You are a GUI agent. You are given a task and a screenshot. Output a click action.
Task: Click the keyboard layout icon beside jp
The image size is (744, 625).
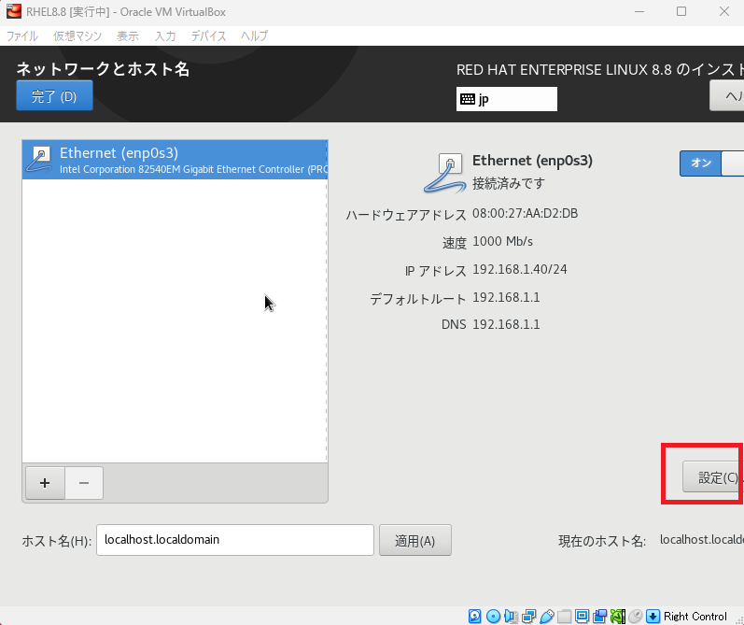(468, 99)
